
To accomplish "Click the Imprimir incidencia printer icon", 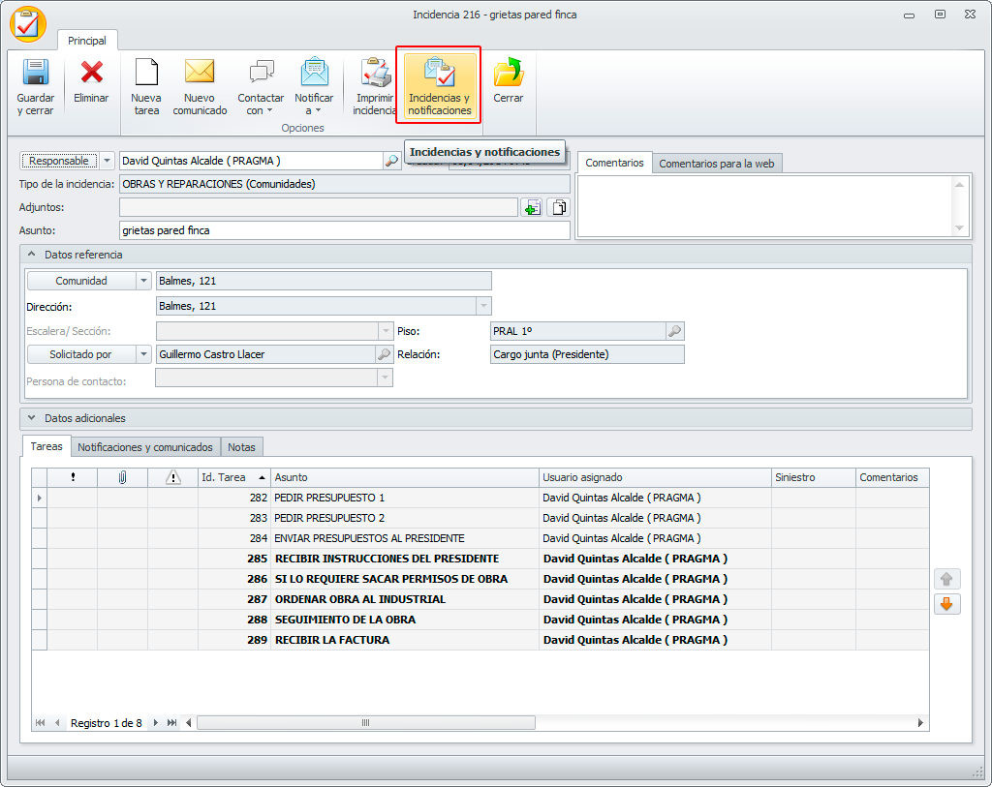I will click(x=375, y=74).
